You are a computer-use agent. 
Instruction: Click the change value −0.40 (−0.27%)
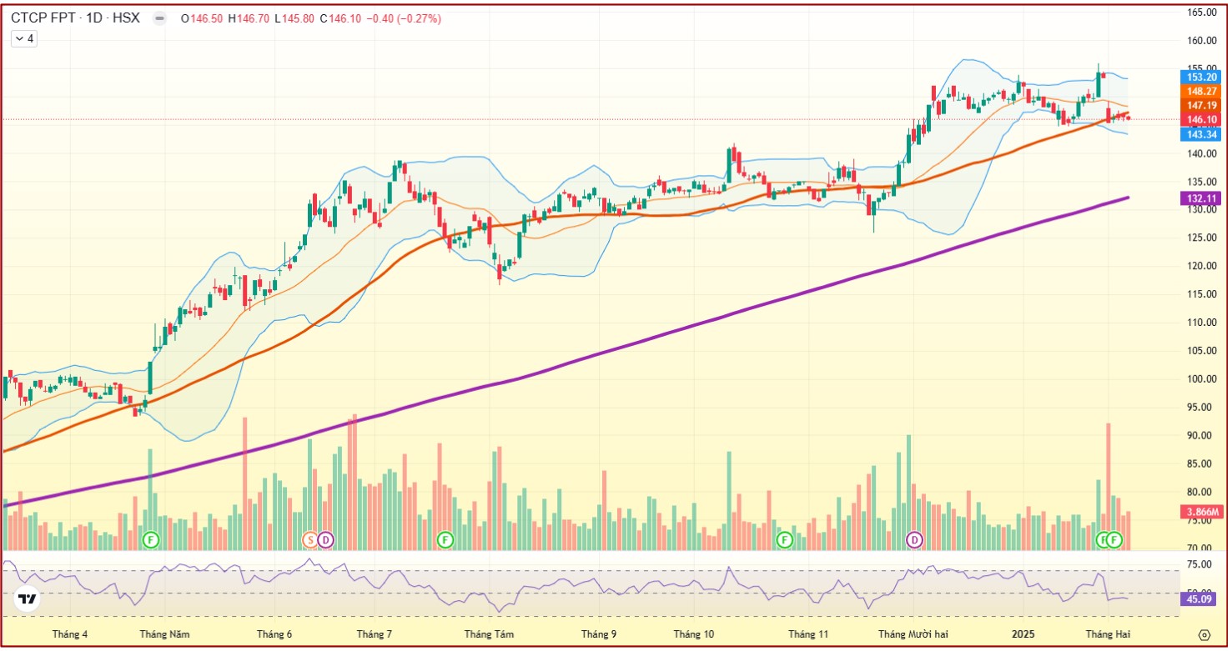tap(403, 18)
